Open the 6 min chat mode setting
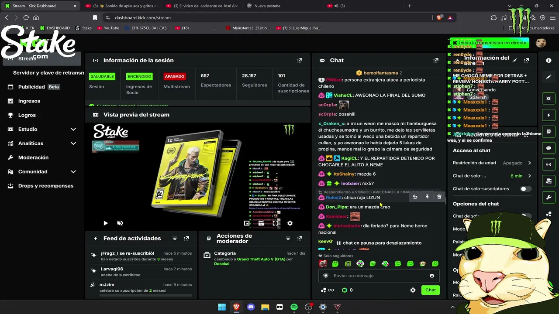Screen dimensions: 559x314 (492, 176)
